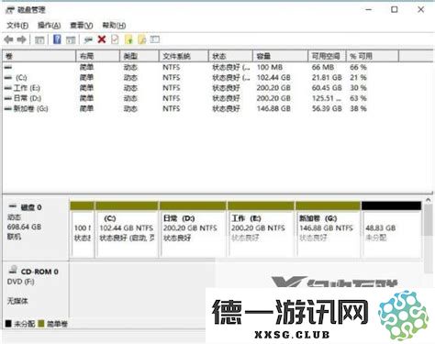
Task: Maximize the Disk Management window
Action: point(395,9)
